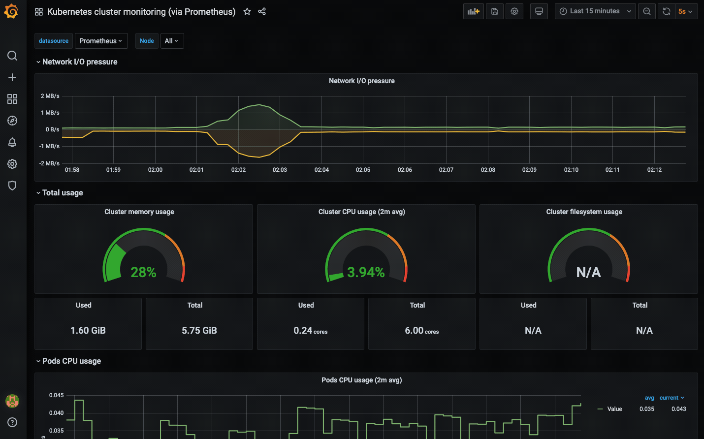Open the Alerting bell icon
The image size is (704, 439).
click(x=12, y=142)
